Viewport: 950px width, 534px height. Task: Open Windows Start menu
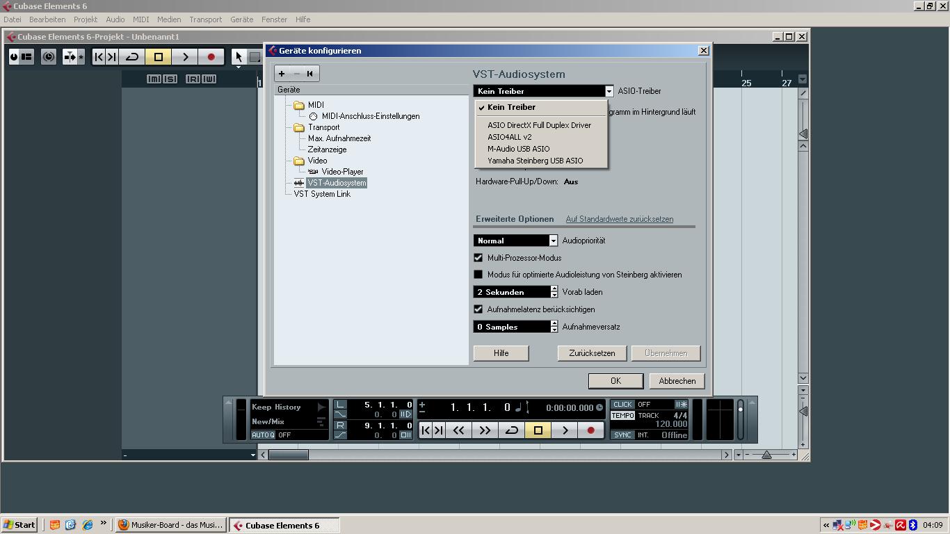[19, 525]
